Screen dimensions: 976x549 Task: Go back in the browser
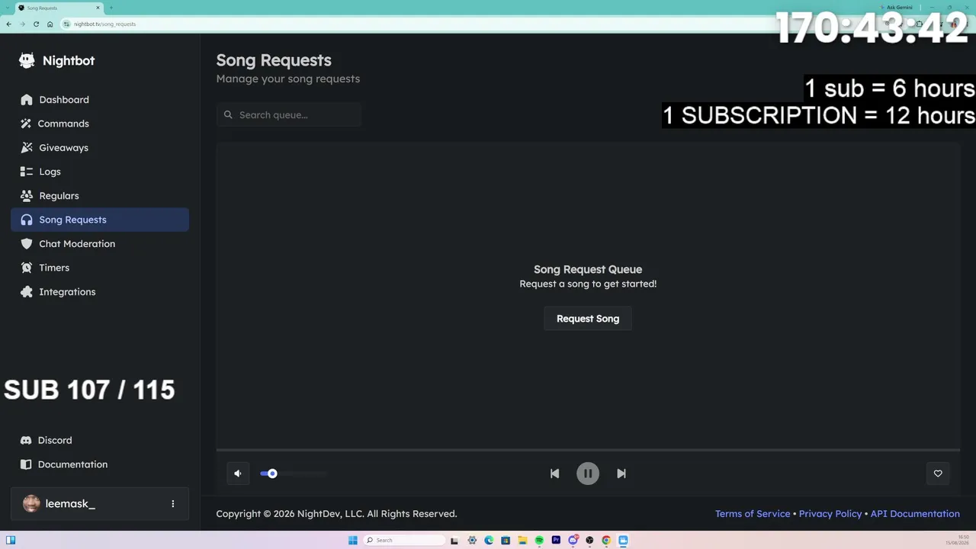[8, 24]
